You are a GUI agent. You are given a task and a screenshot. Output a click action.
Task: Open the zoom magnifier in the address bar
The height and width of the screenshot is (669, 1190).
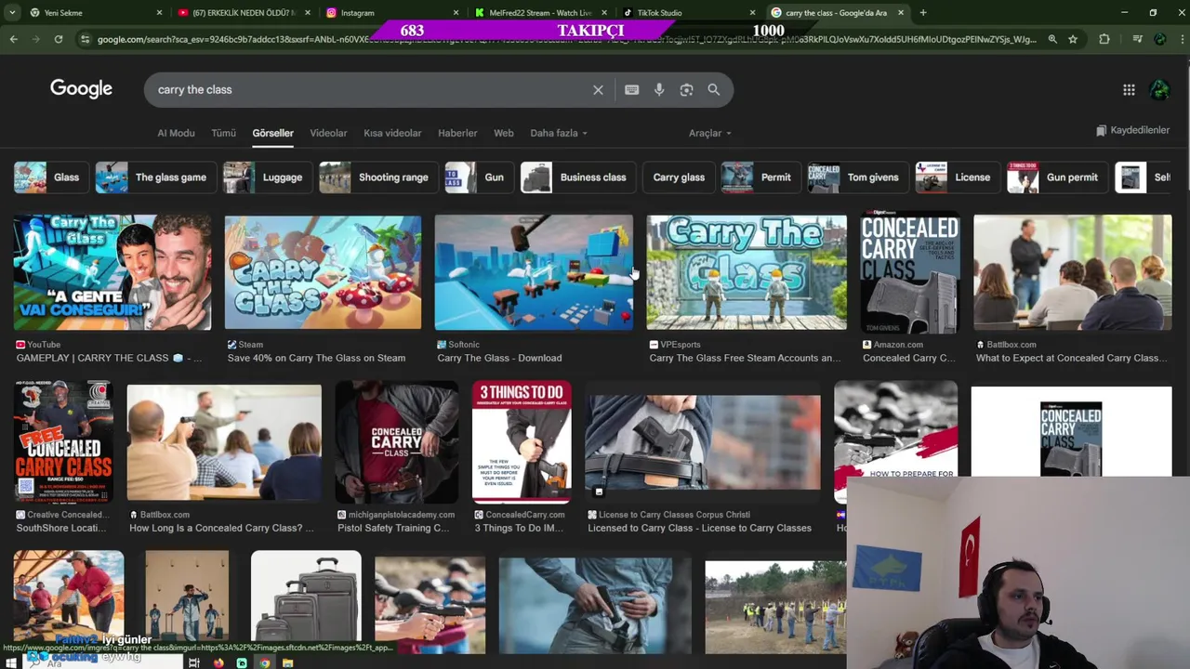[1052, 39]
